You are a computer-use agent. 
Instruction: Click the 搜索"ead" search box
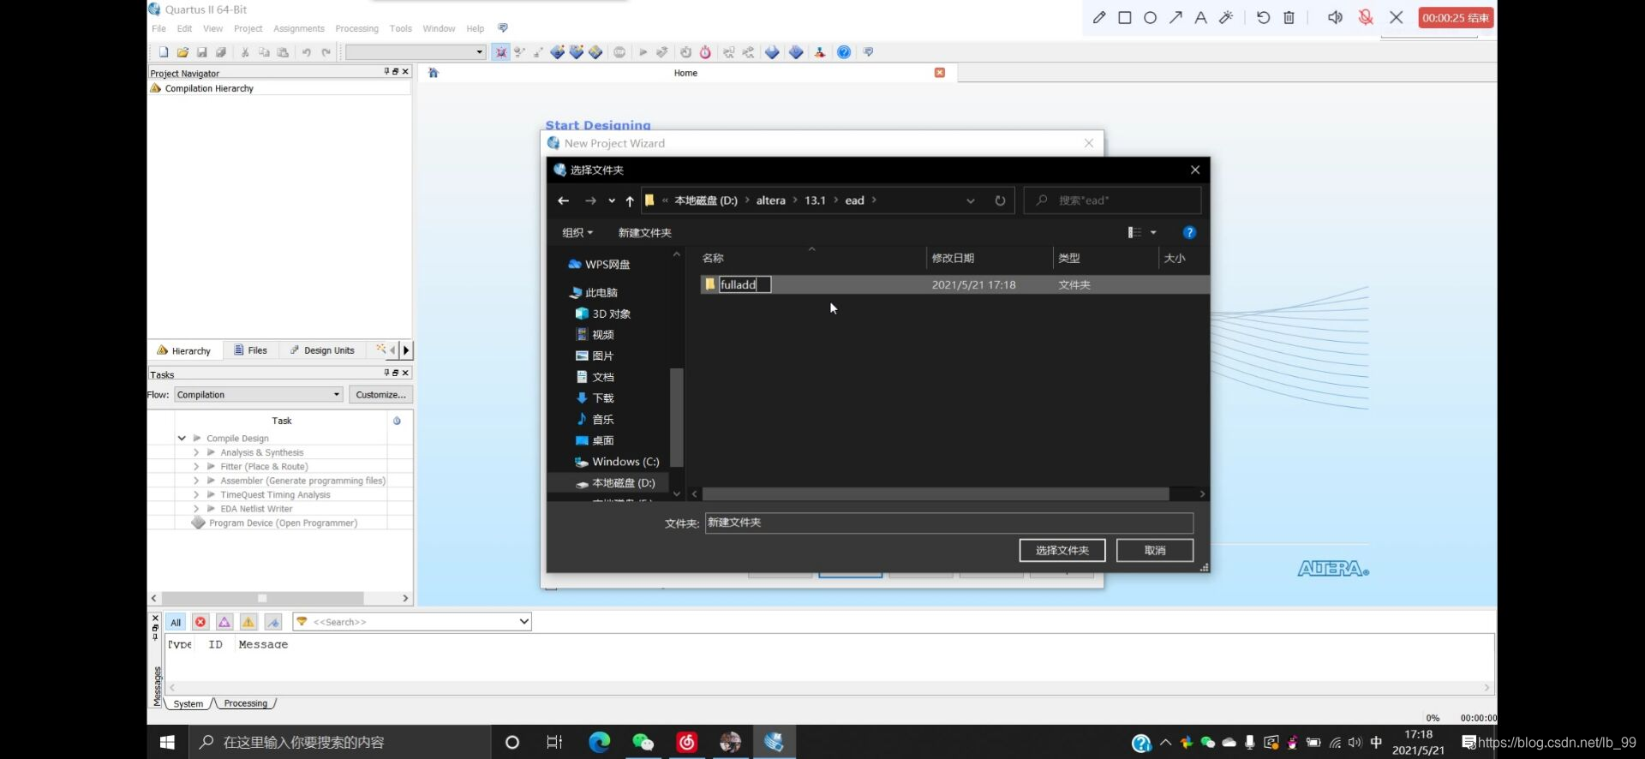[1113, 200]
